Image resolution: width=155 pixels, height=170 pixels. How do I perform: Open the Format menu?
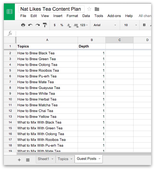tap(72, 16)
